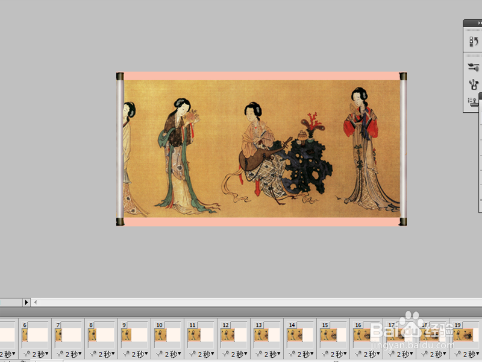Open frame 9 delay dropdown (2秒)

click(x=140, y=354)
